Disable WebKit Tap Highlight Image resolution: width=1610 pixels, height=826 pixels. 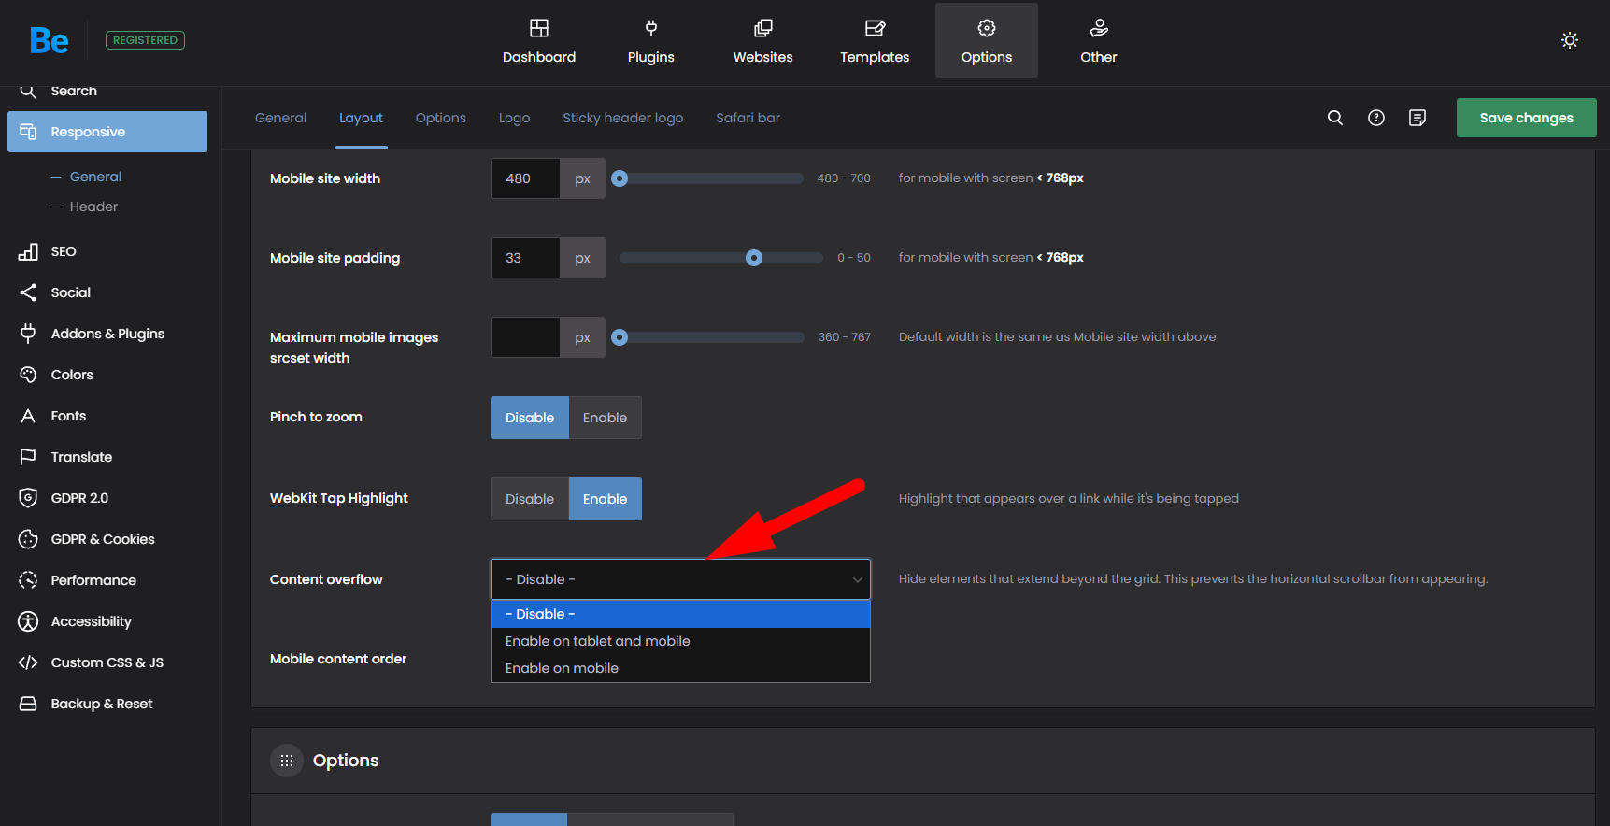coord(530,499)
